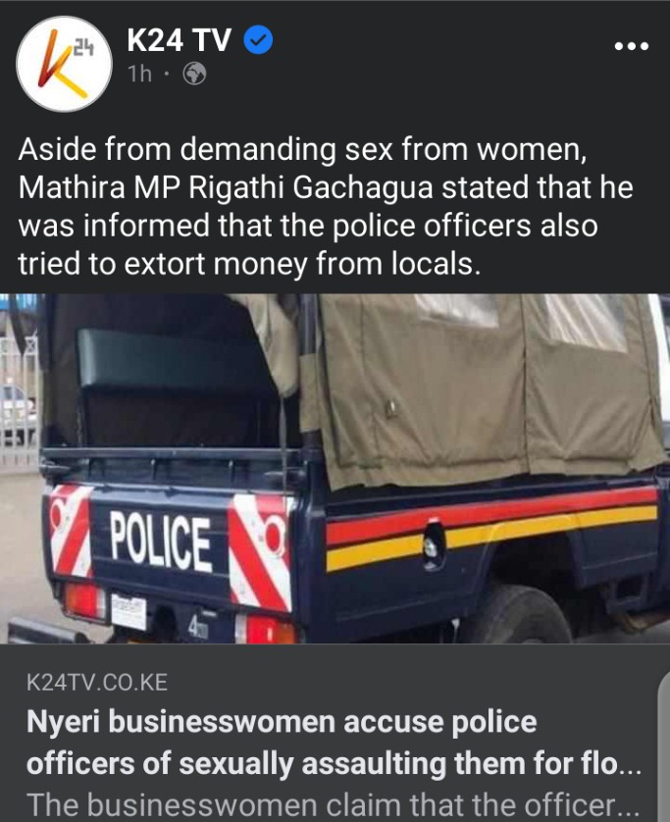Open the police truck photo
Screen dimensions: 670x822
point(335,468)
